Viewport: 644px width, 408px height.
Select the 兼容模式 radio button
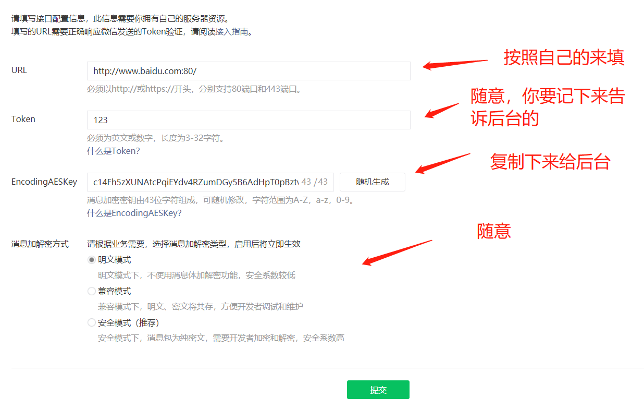point(92,291)
